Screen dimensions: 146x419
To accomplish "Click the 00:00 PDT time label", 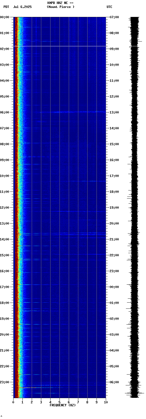I will (4, 17).
